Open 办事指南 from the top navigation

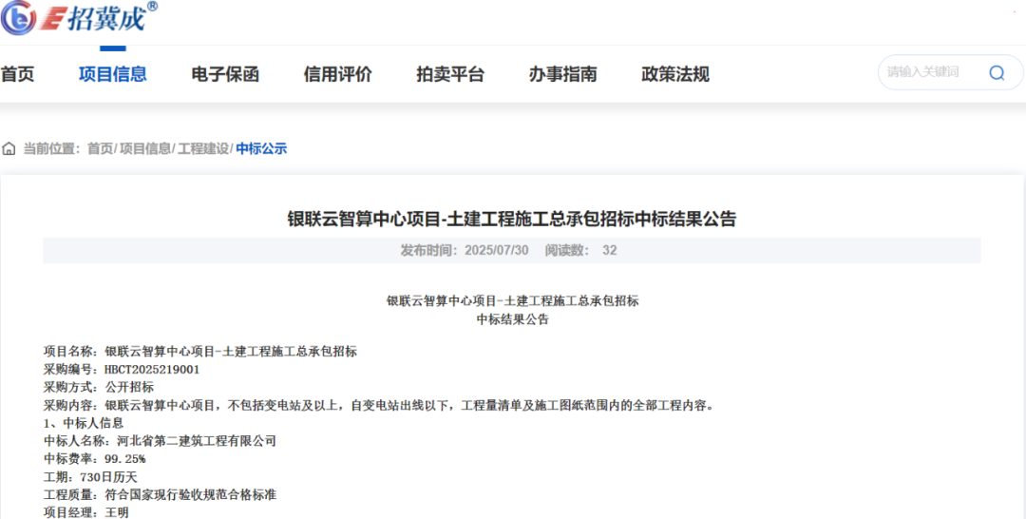[x=562, y=74]
